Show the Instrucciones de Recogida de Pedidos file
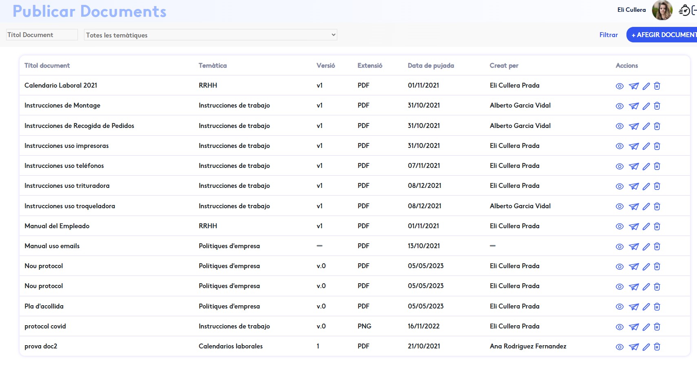The height and width of the screenshot is (368, 697). (620, 126)
